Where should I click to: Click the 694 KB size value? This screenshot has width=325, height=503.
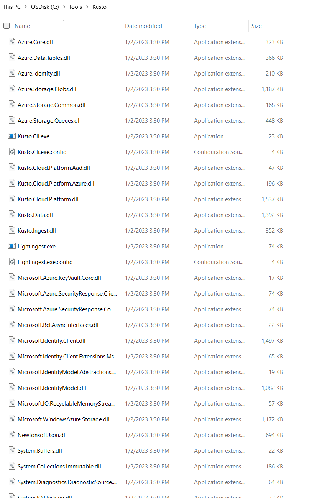pyautogui.click(x=274, y=435)
